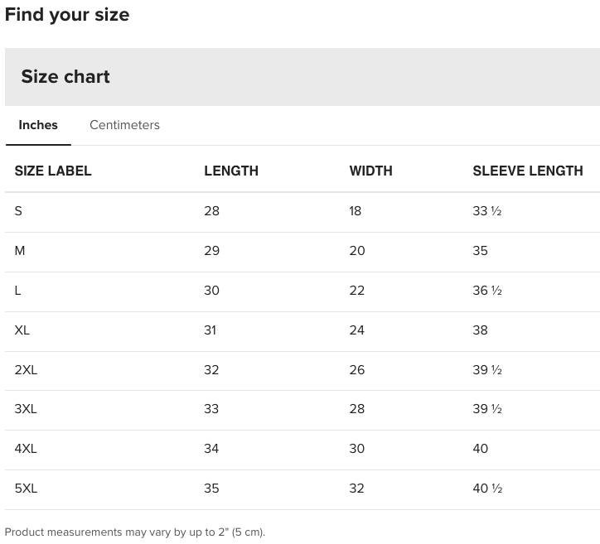Click the 33 ½ sleeve length value

coord(486,211)
